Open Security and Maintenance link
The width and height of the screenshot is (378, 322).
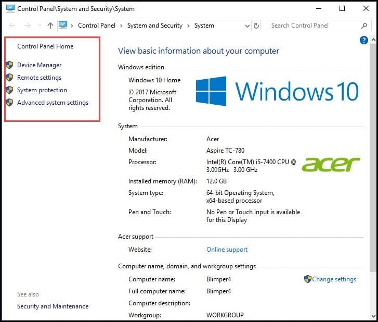(53, 306)
